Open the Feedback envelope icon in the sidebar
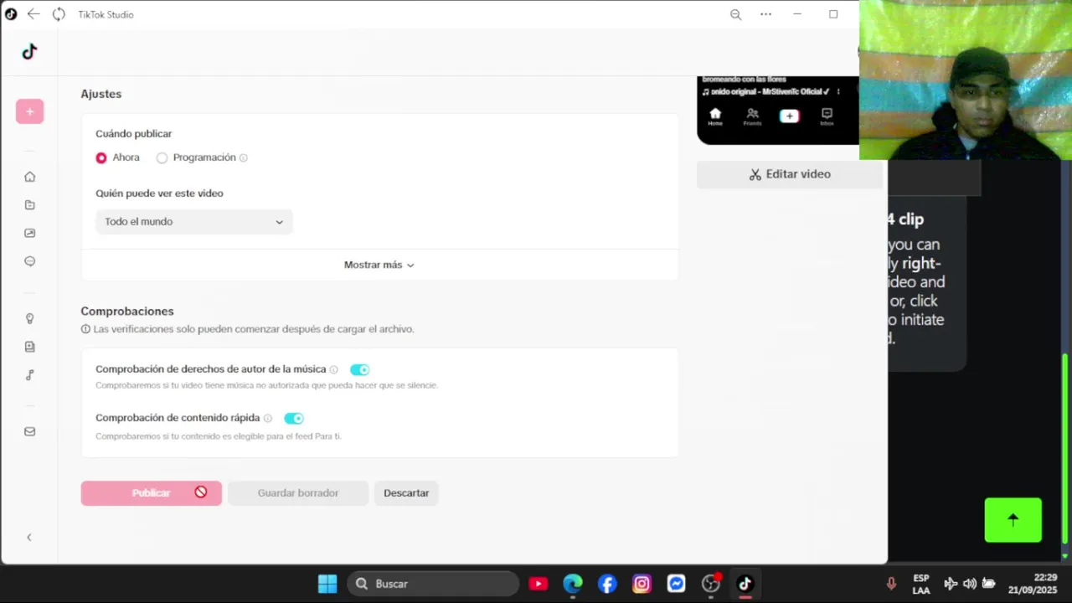 coord(29,431)
